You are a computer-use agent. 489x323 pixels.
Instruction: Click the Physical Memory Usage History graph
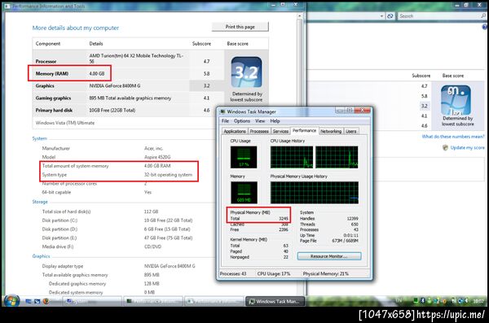(x=315, y=193)
